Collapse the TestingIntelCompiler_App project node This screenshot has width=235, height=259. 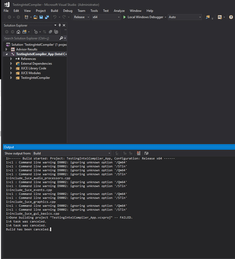click(x=7, y=54)
